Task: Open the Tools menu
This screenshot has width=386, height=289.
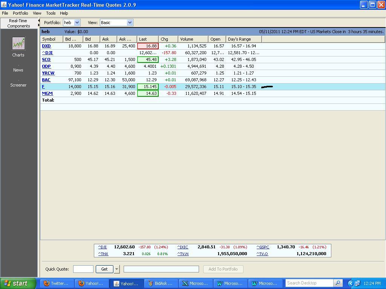Action: tap(51, 13)
